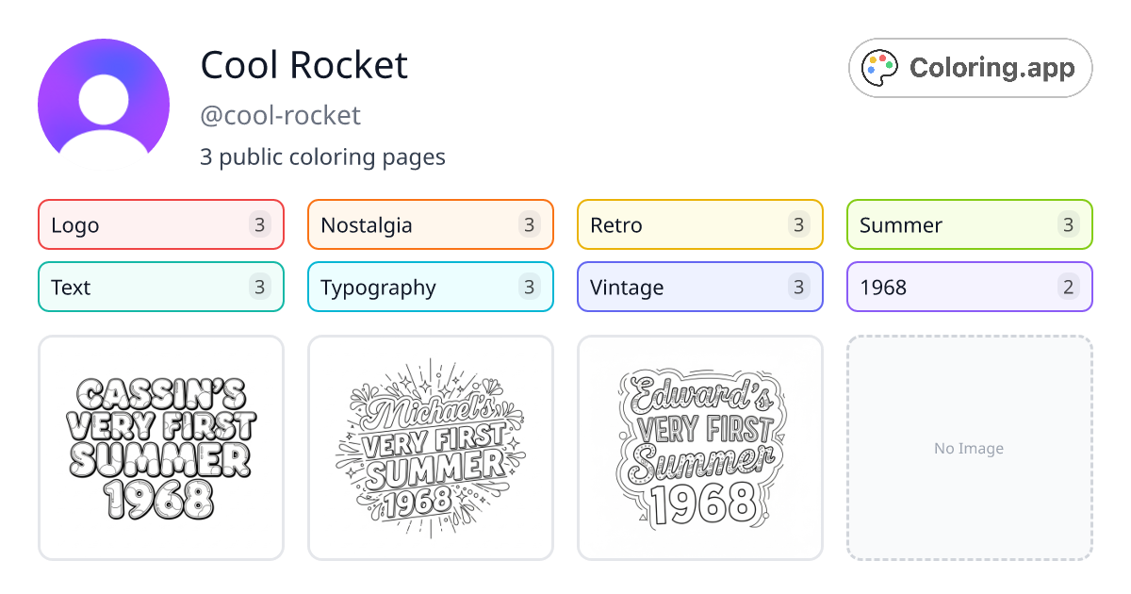
Task: Click the 3 public coloring pages label
Action: (322, 157)
